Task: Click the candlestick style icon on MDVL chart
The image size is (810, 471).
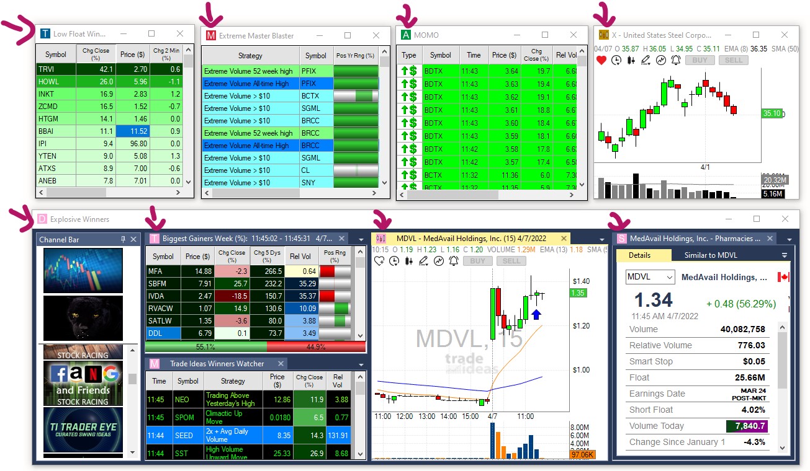Action: (409, 261)
